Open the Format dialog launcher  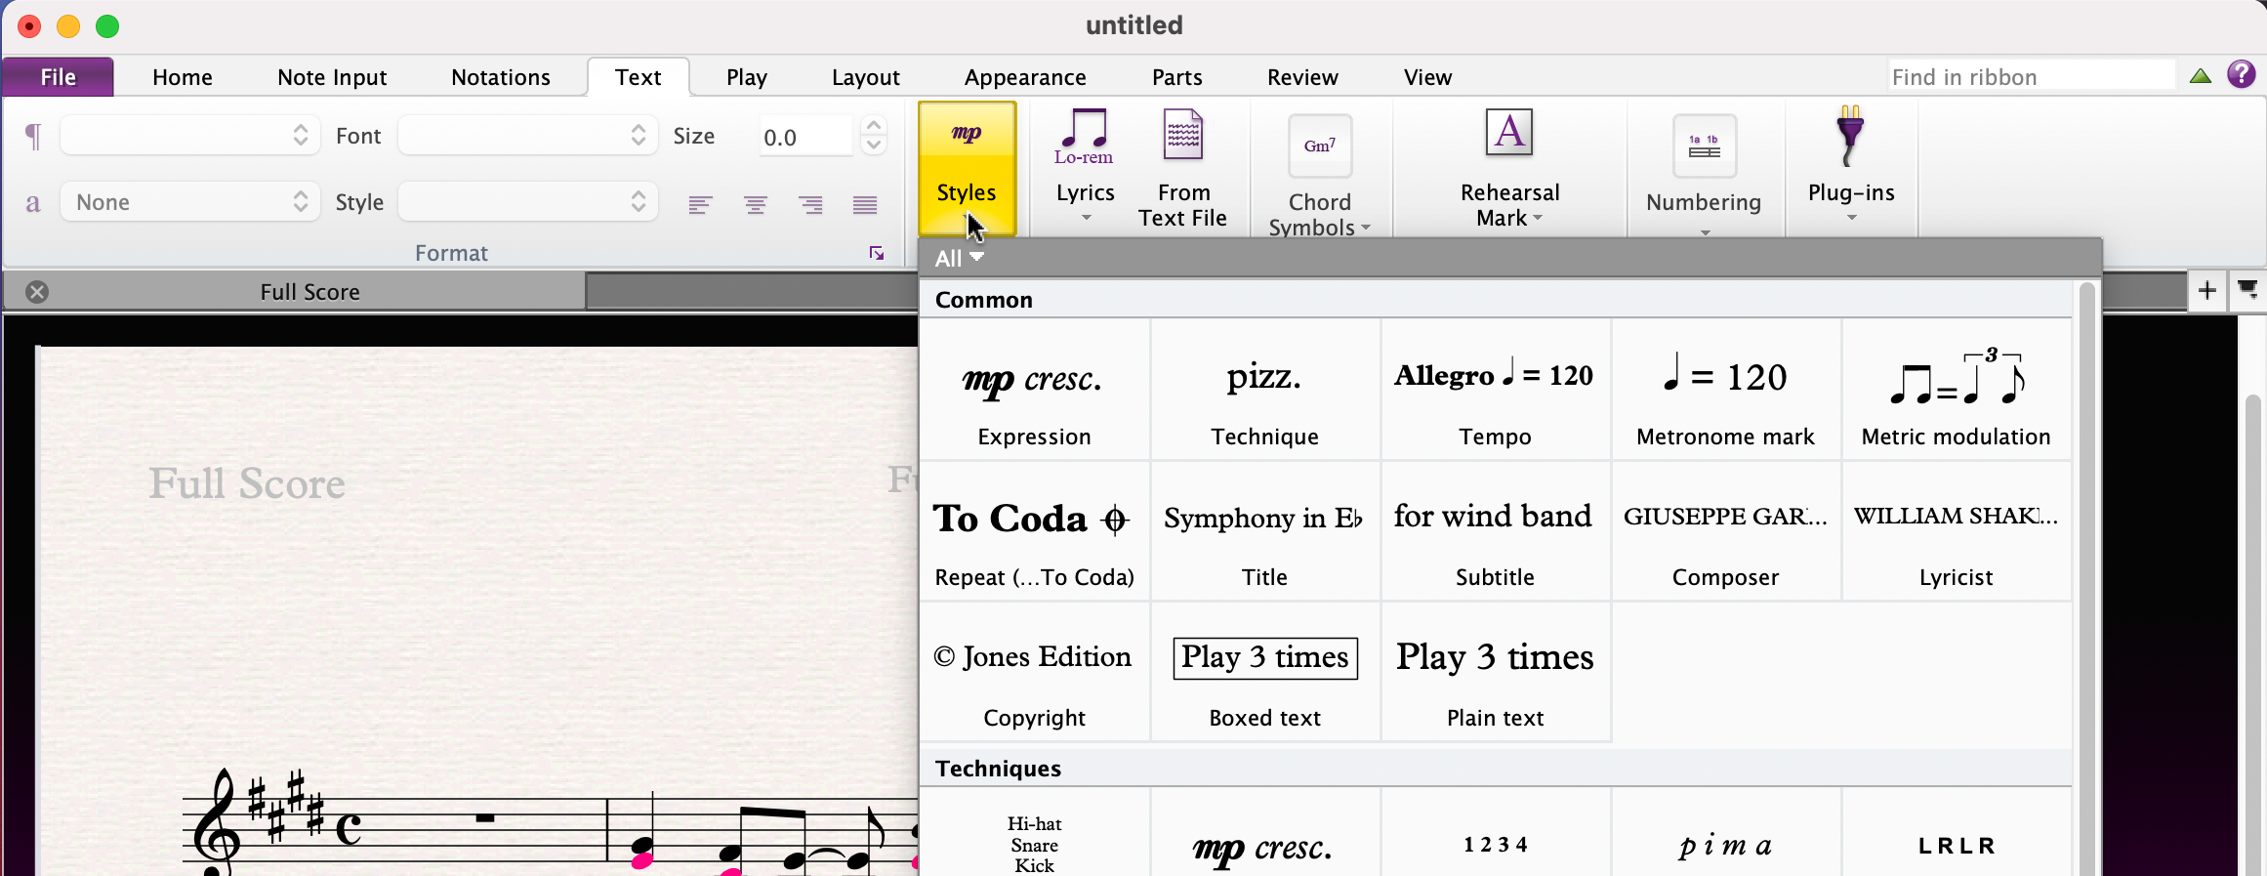877,253
